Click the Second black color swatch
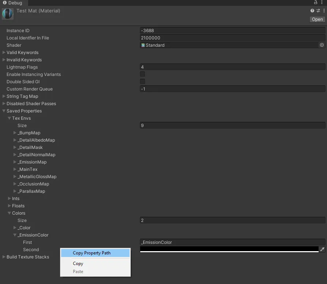Viewport: 327px width, 284px height. pyautogui.click(x=229, y=249)
